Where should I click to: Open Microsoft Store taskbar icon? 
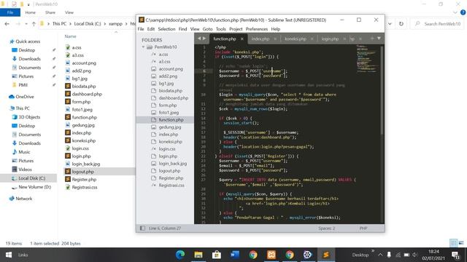(x=217, y=255)
